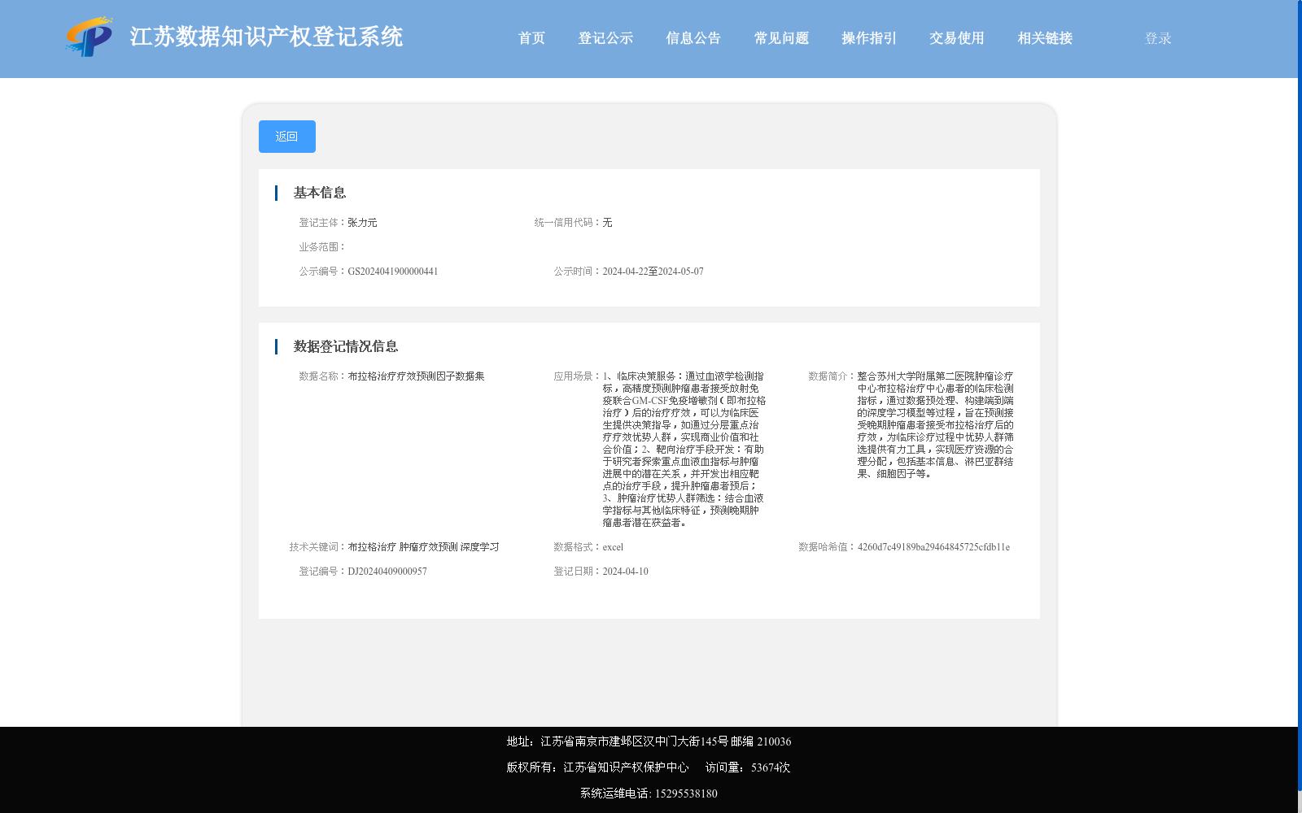This screenshot has height=813, width=1302.
Task: Select the 数据登记情况信息 section heading
Action: point(346,346)
